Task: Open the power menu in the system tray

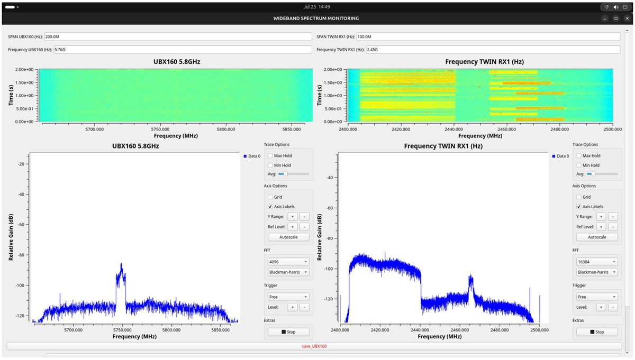Action: 625,7
